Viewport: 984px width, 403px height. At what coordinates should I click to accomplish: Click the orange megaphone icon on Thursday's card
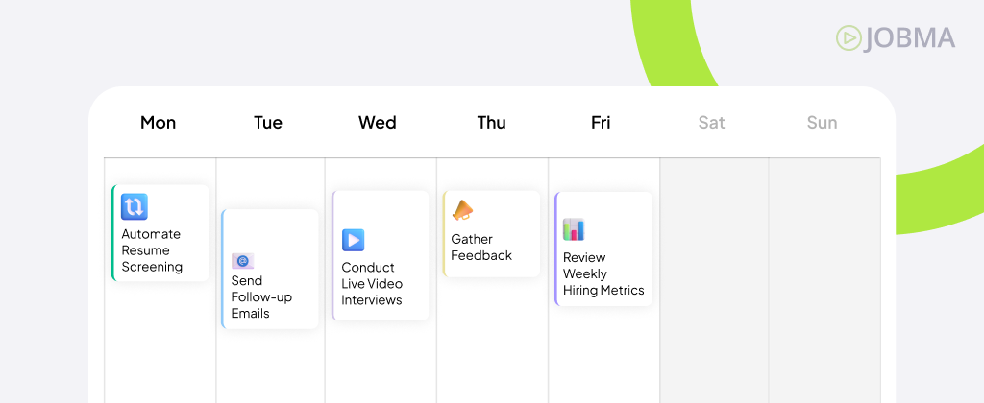pyautogui.click(x=463, y=210)
